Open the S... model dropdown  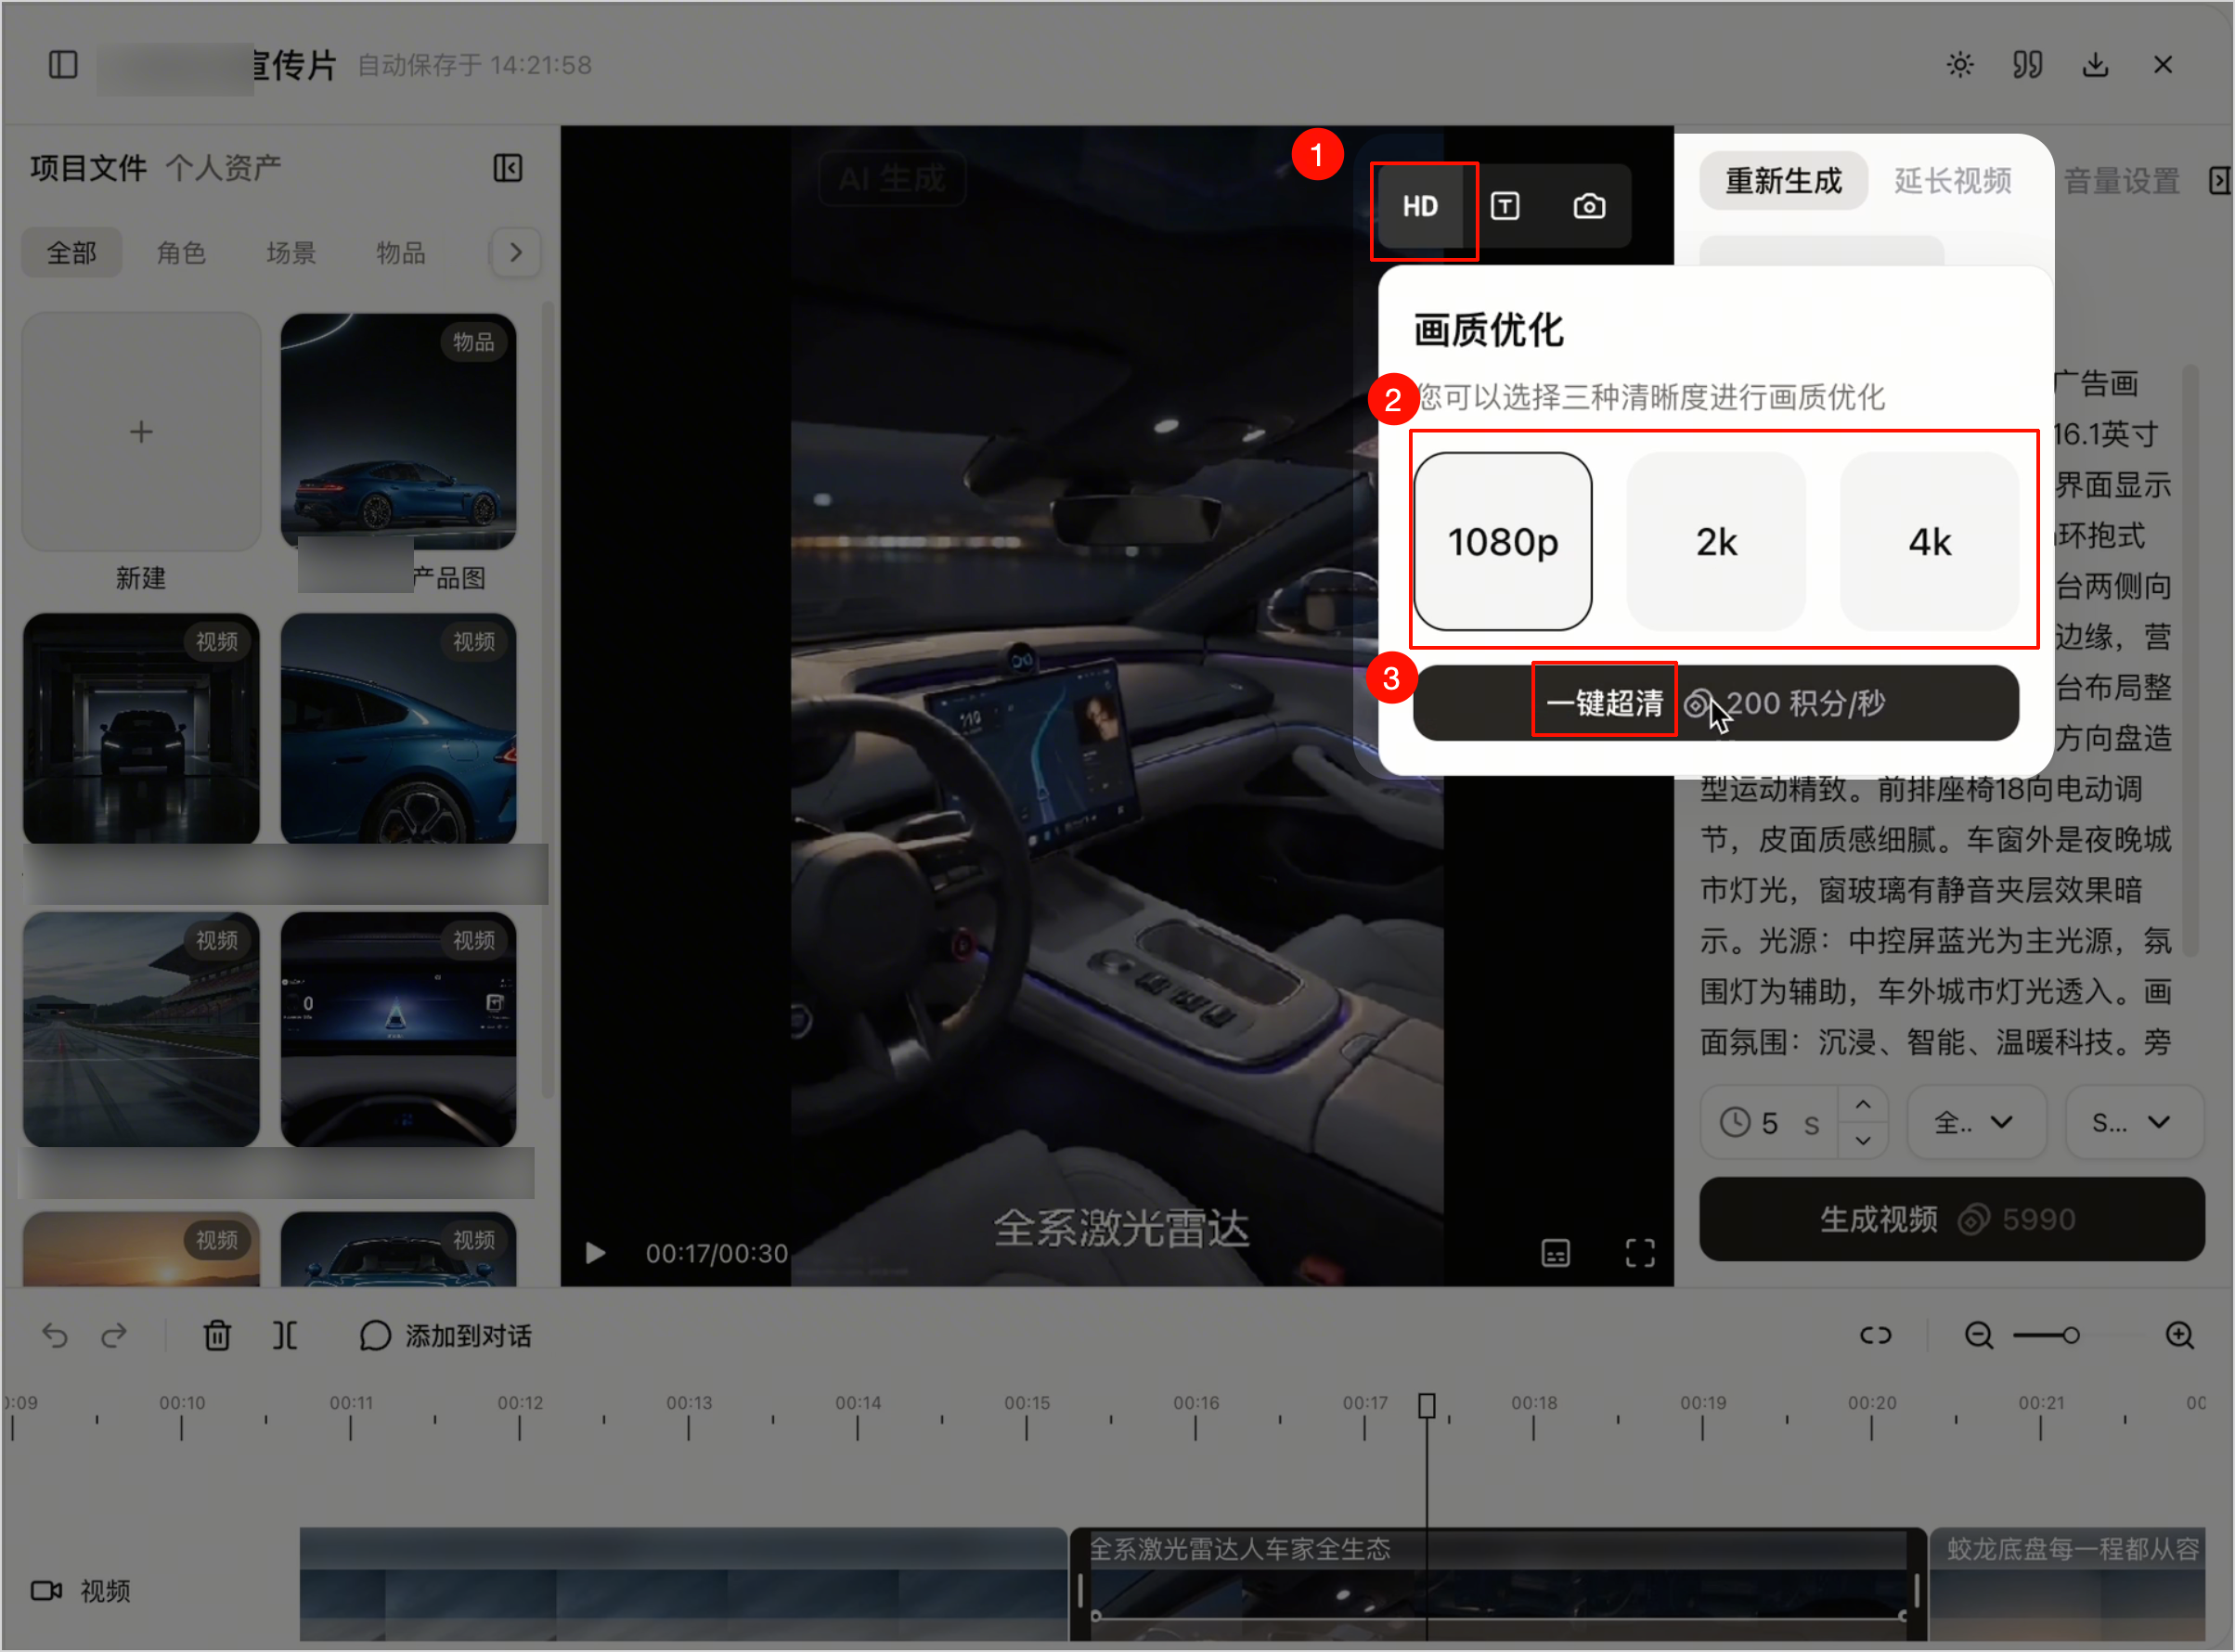point(2134,1122)
